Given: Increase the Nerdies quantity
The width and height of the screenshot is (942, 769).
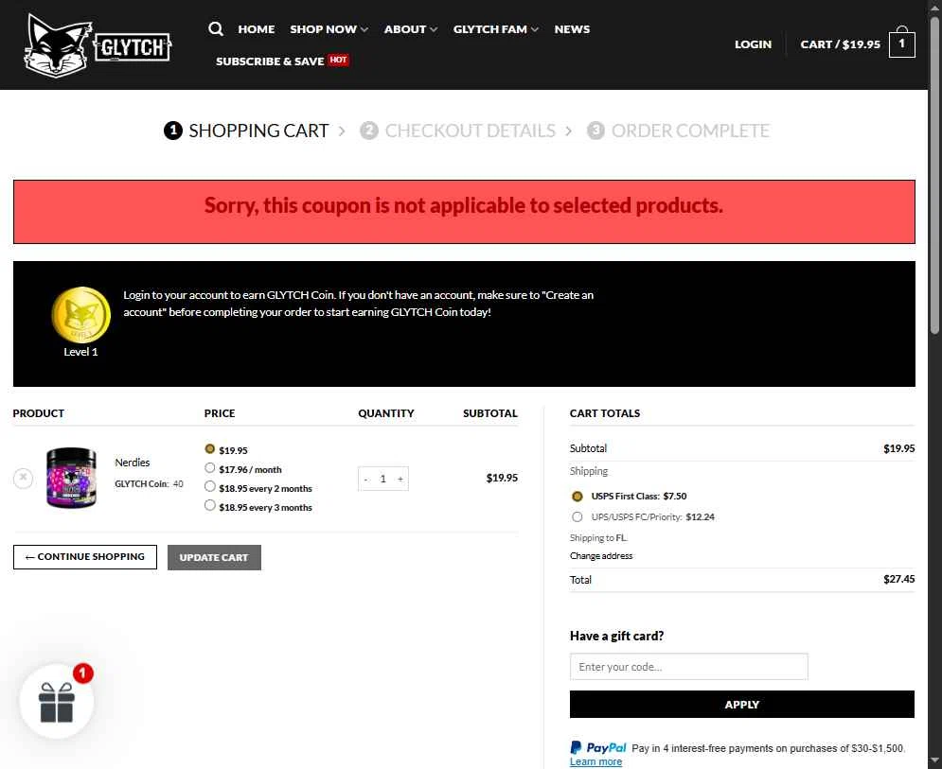Looking at the screenshot, I should [x=400, y=479].
